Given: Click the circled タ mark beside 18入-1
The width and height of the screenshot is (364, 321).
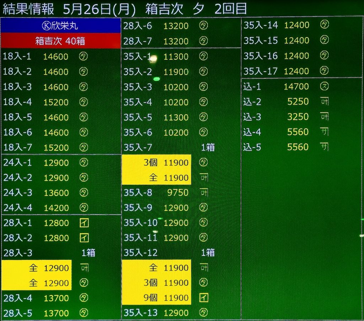Looking at the screenshot, I should pyautogui.click(x=83, y=56).
